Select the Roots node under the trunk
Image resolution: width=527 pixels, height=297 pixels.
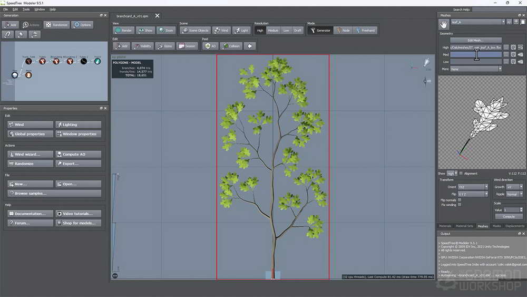[28, 75]
